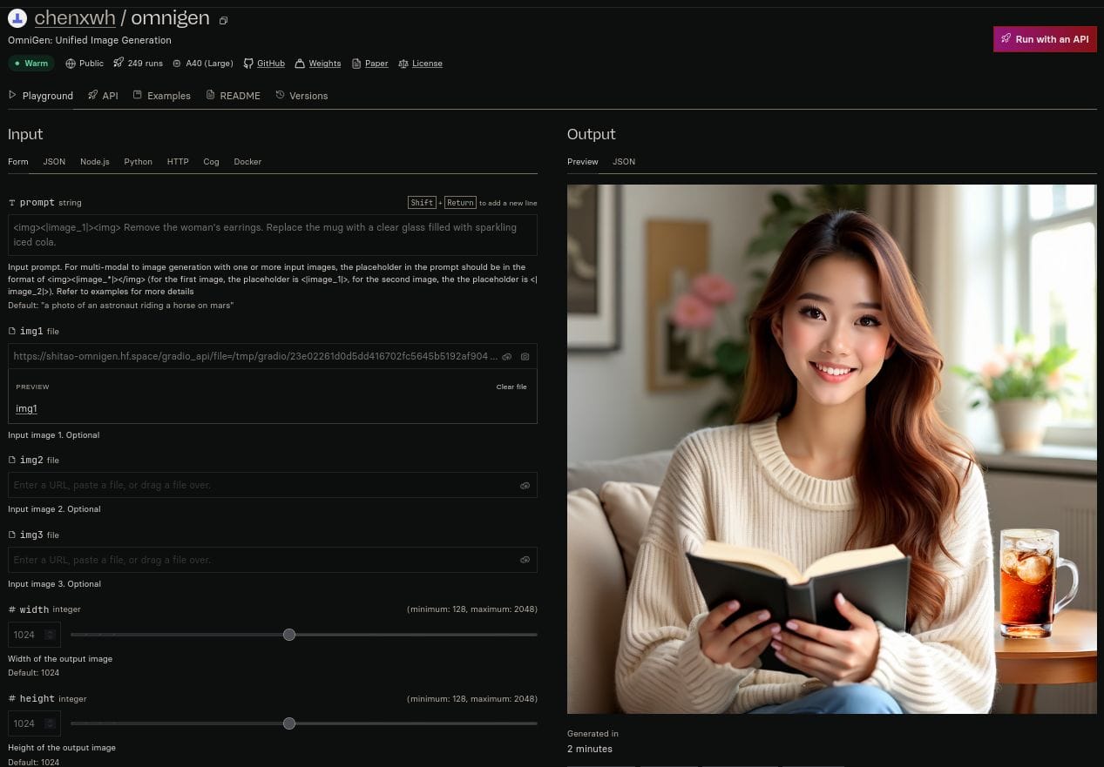
Task: Click the width slider handle
Action: click(x=289, y=635)
